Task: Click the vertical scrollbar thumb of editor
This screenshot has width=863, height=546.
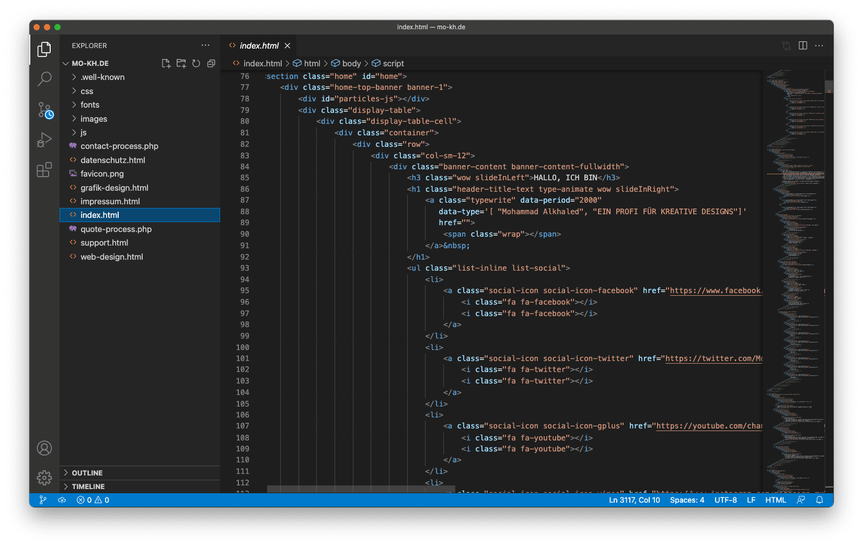Action: (829, 87)
